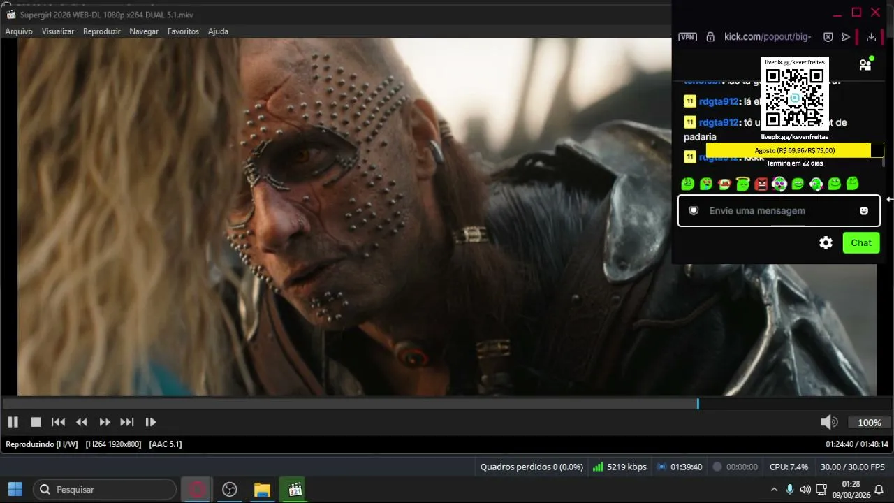Screen dimensions: 894x503
Task: Click the 01:24:40 / 01:48:14 time display
Action: click(x=856, y=444)
